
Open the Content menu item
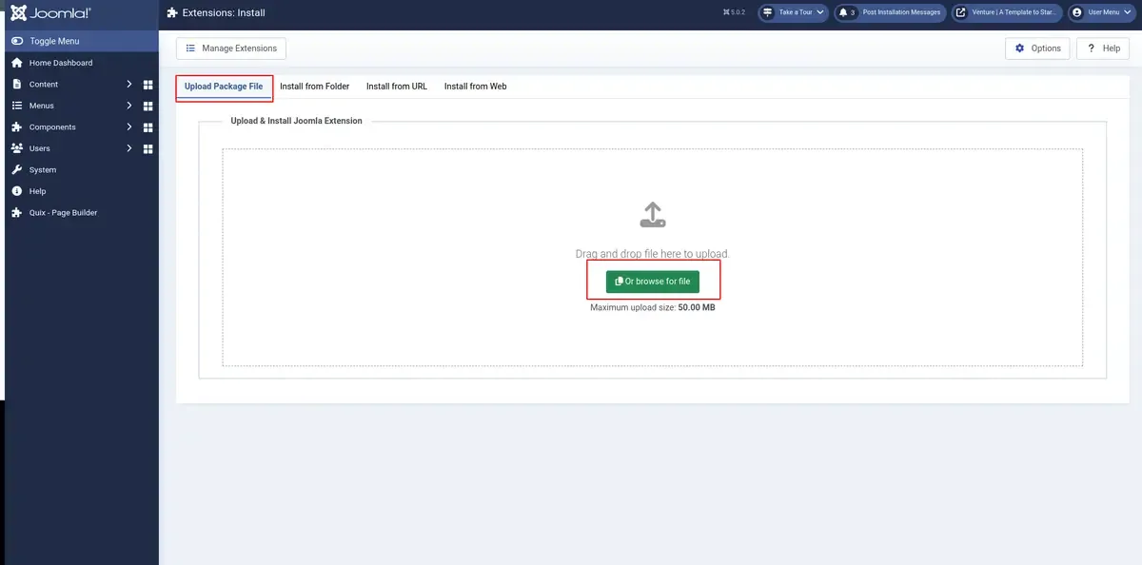point(44,85)
